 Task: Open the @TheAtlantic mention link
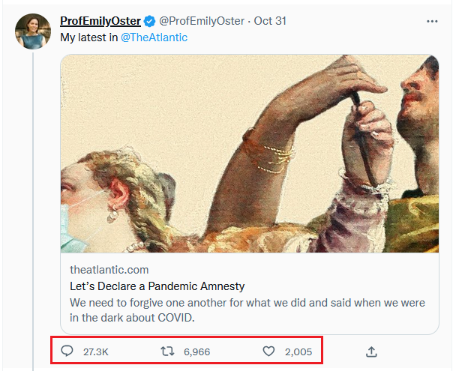click(154, 37)
